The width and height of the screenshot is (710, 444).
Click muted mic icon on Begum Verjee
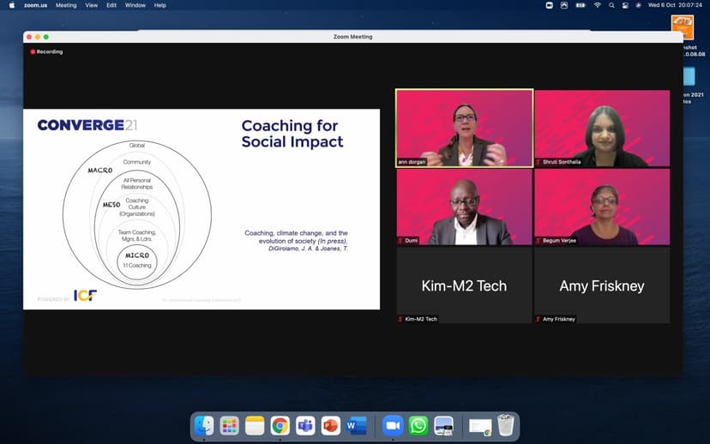539,241
